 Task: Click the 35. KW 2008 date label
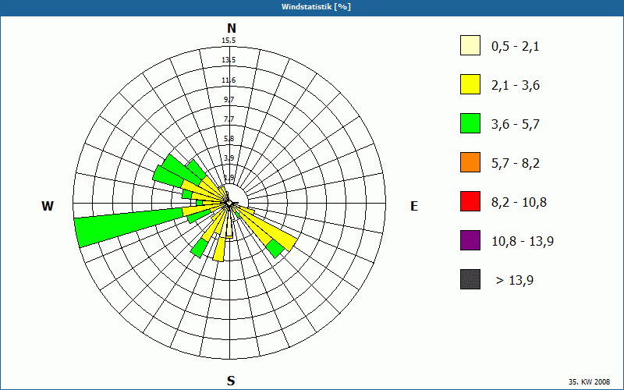590,382
